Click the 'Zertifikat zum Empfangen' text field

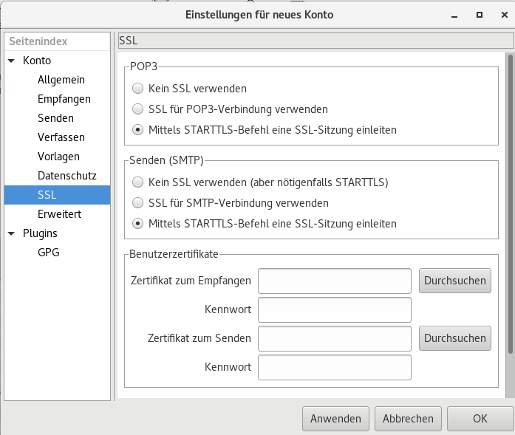click(334, 281)
